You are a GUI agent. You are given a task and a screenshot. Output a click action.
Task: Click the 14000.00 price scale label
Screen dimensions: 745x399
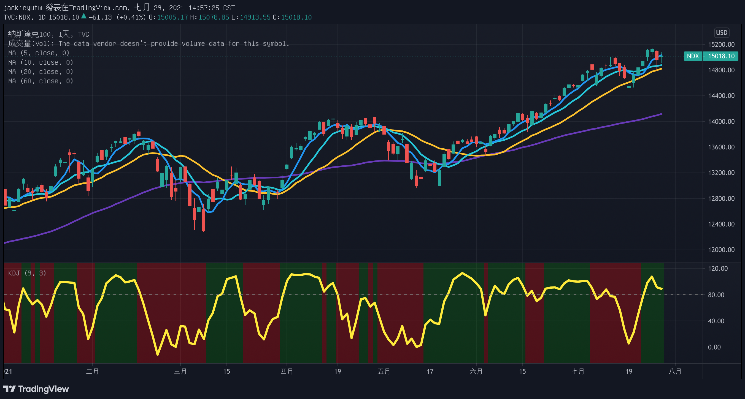point(721,122)
